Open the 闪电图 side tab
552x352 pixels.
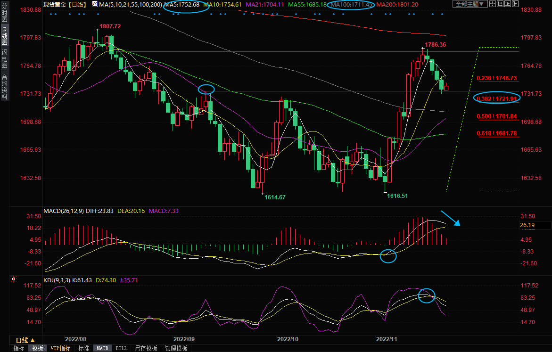(4, 58)
